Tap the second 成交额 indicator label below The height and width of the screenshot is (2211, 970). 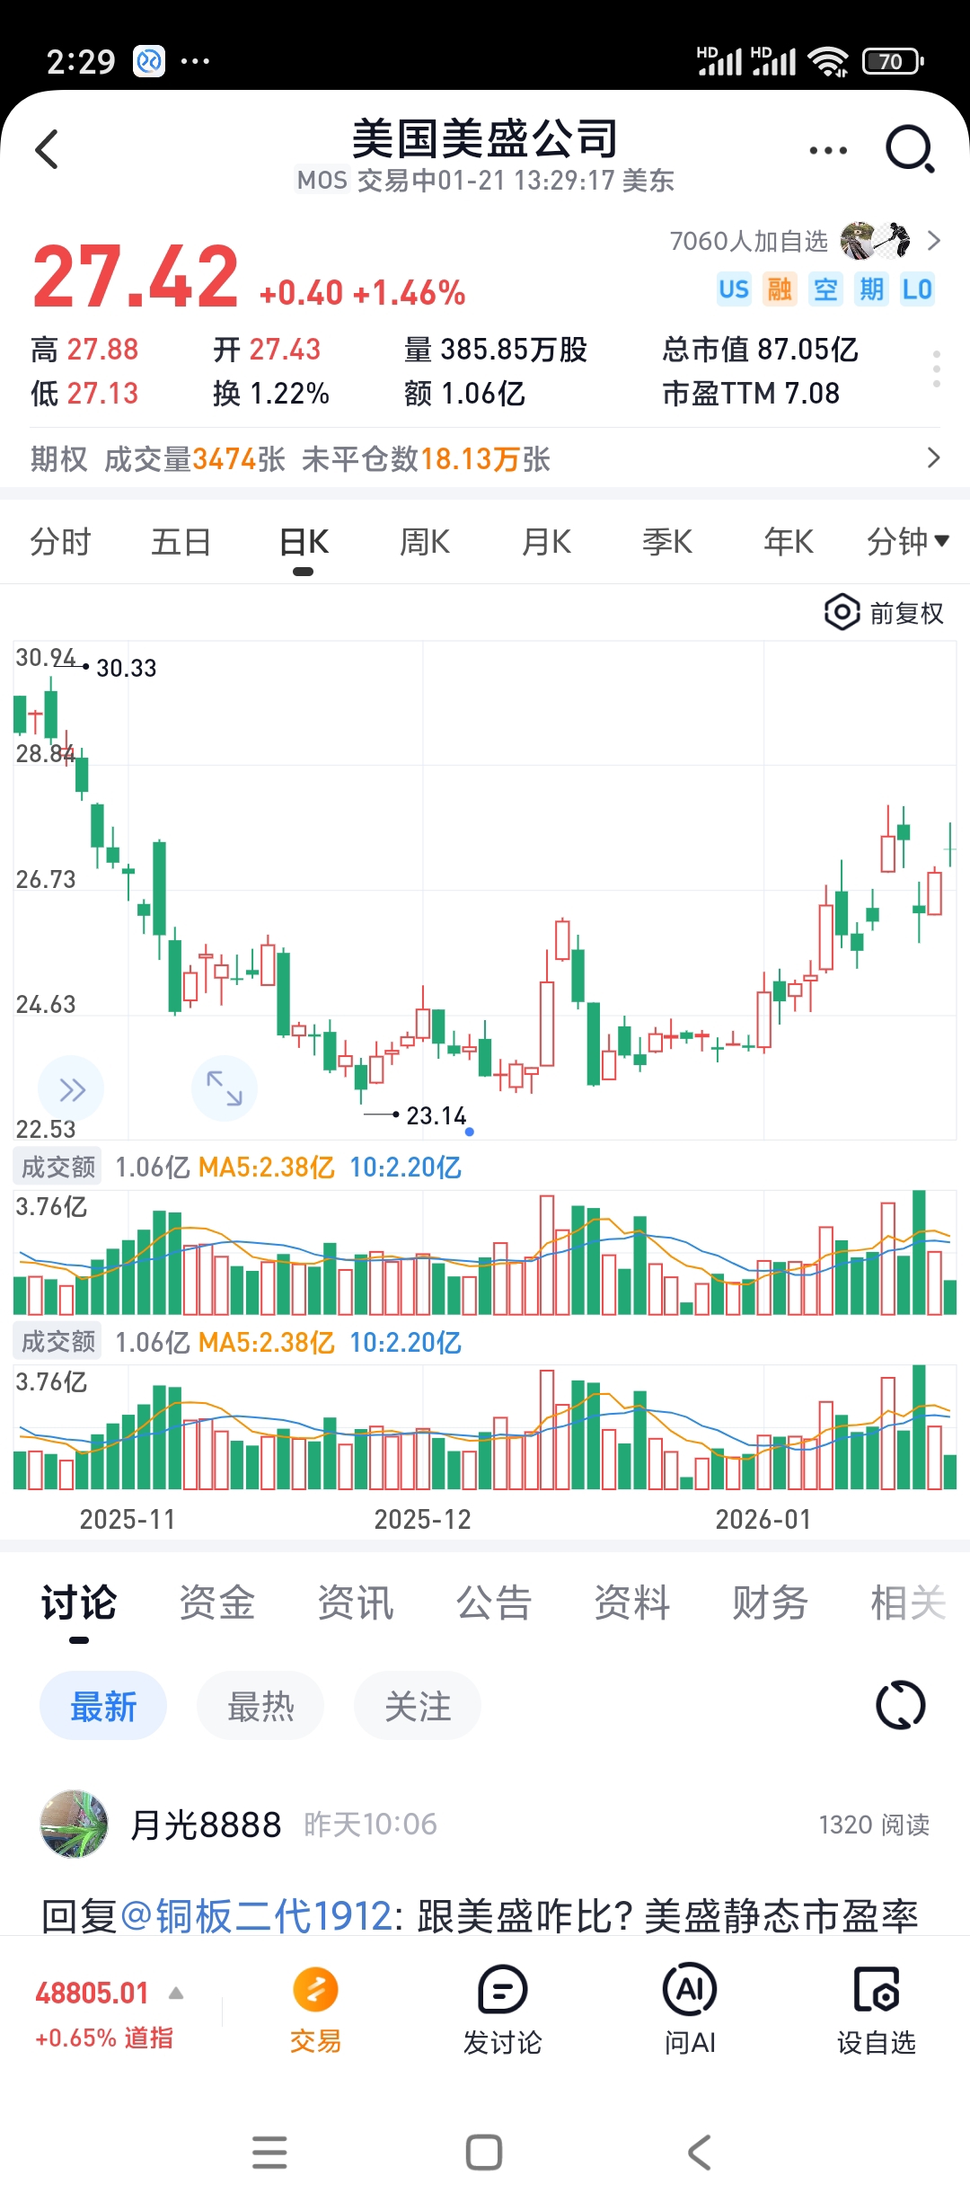point(57,1342)
